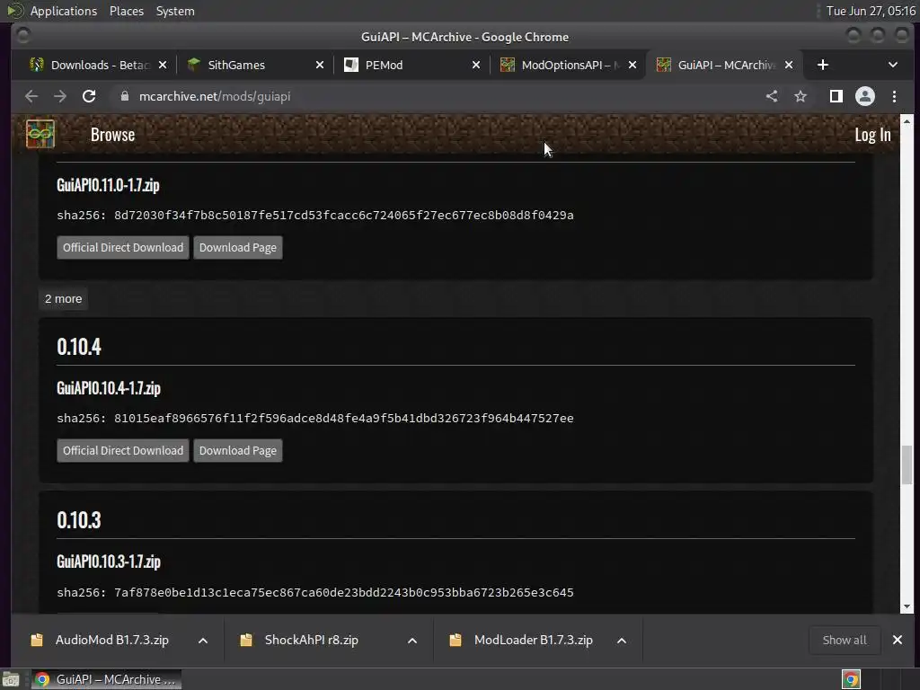Expand options for ShockAhPI r8.zip download
Screen dimensions: 920x690
(x=412, y=641)
